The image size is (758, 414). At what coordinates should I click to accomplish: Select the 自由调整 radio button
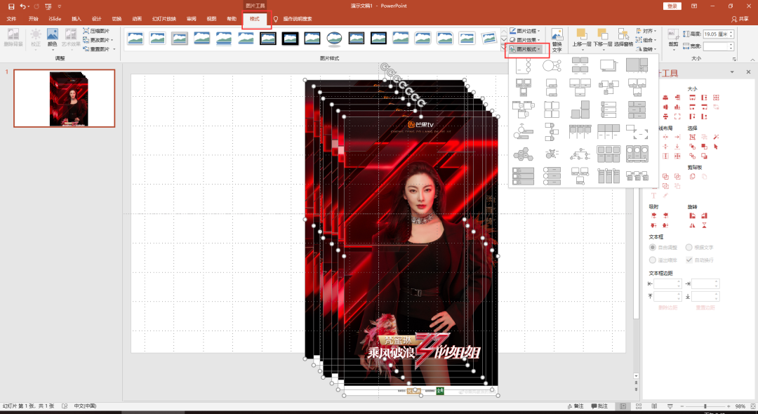[653, 248]
